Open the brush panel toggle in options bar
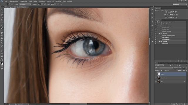The image size is (188, 105). [x=12, y=4]
